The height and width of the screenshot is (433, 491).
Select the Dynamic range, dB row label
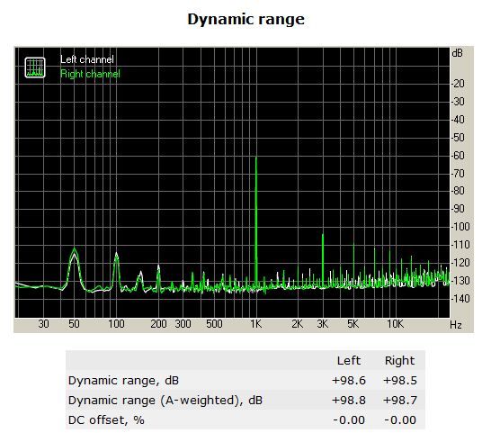pyautogui.click(x=123, y=381)
